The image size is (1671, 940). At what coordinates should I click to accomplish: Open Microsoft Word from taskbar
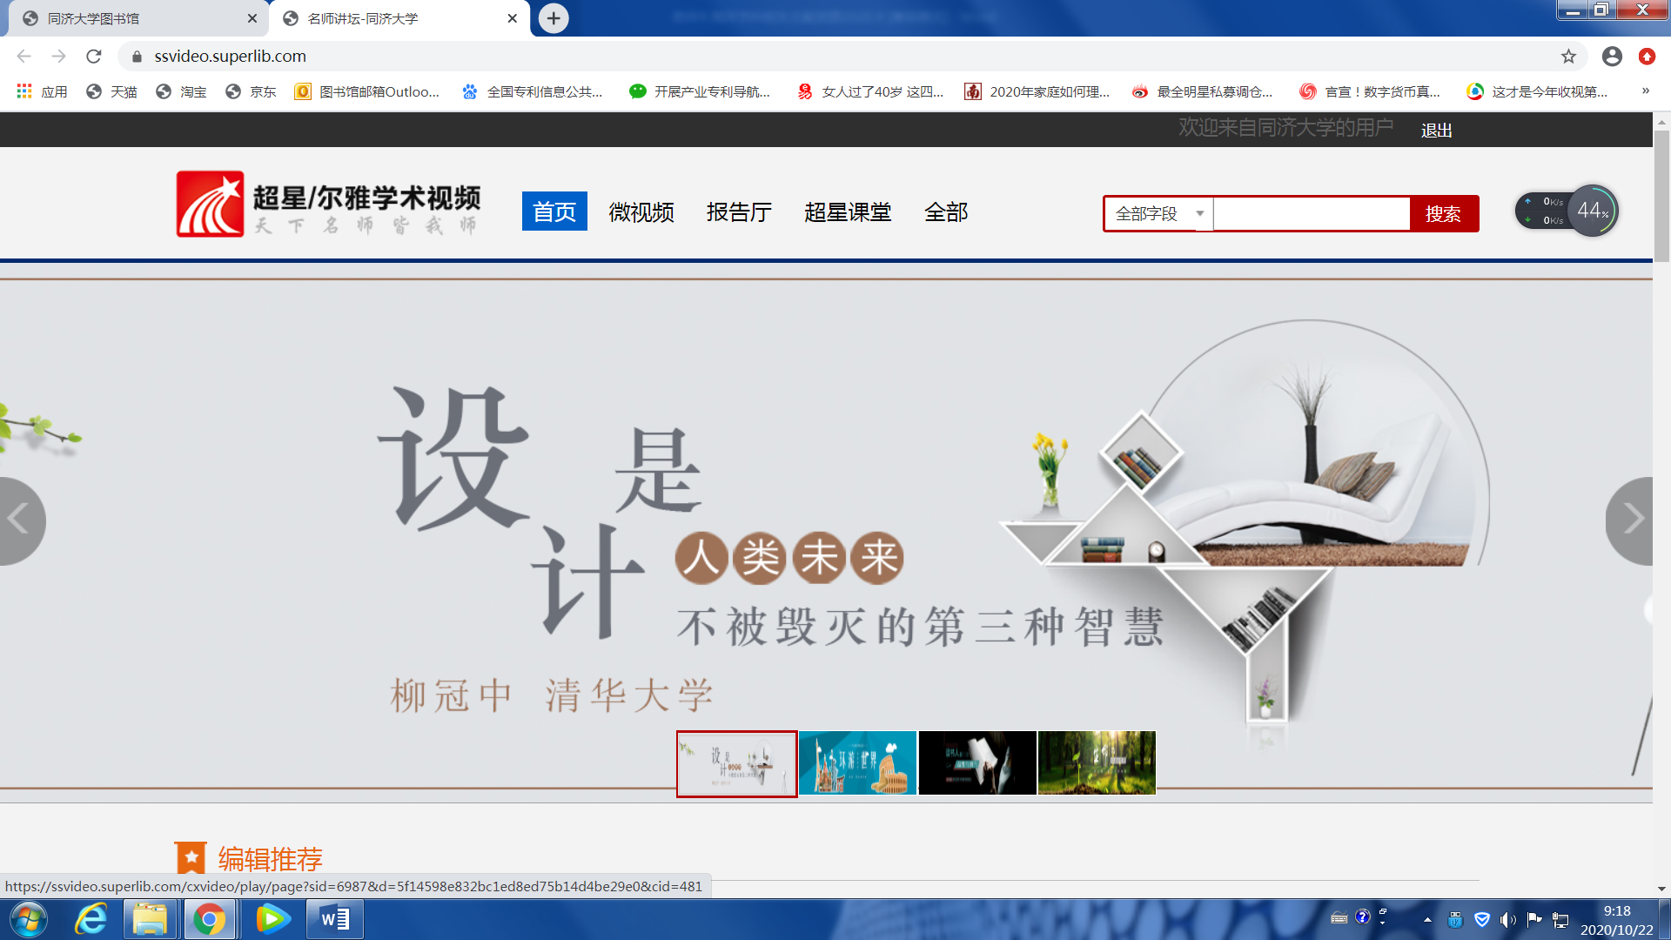point(335,919)
